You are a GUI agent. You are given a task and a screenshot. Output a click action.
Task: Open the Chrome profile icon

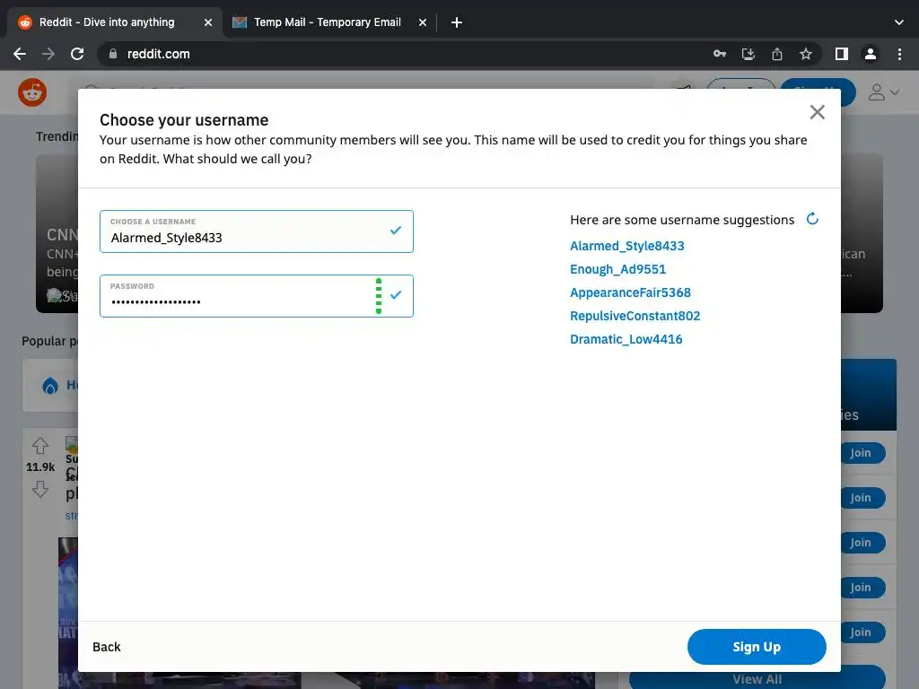[871, 54]
